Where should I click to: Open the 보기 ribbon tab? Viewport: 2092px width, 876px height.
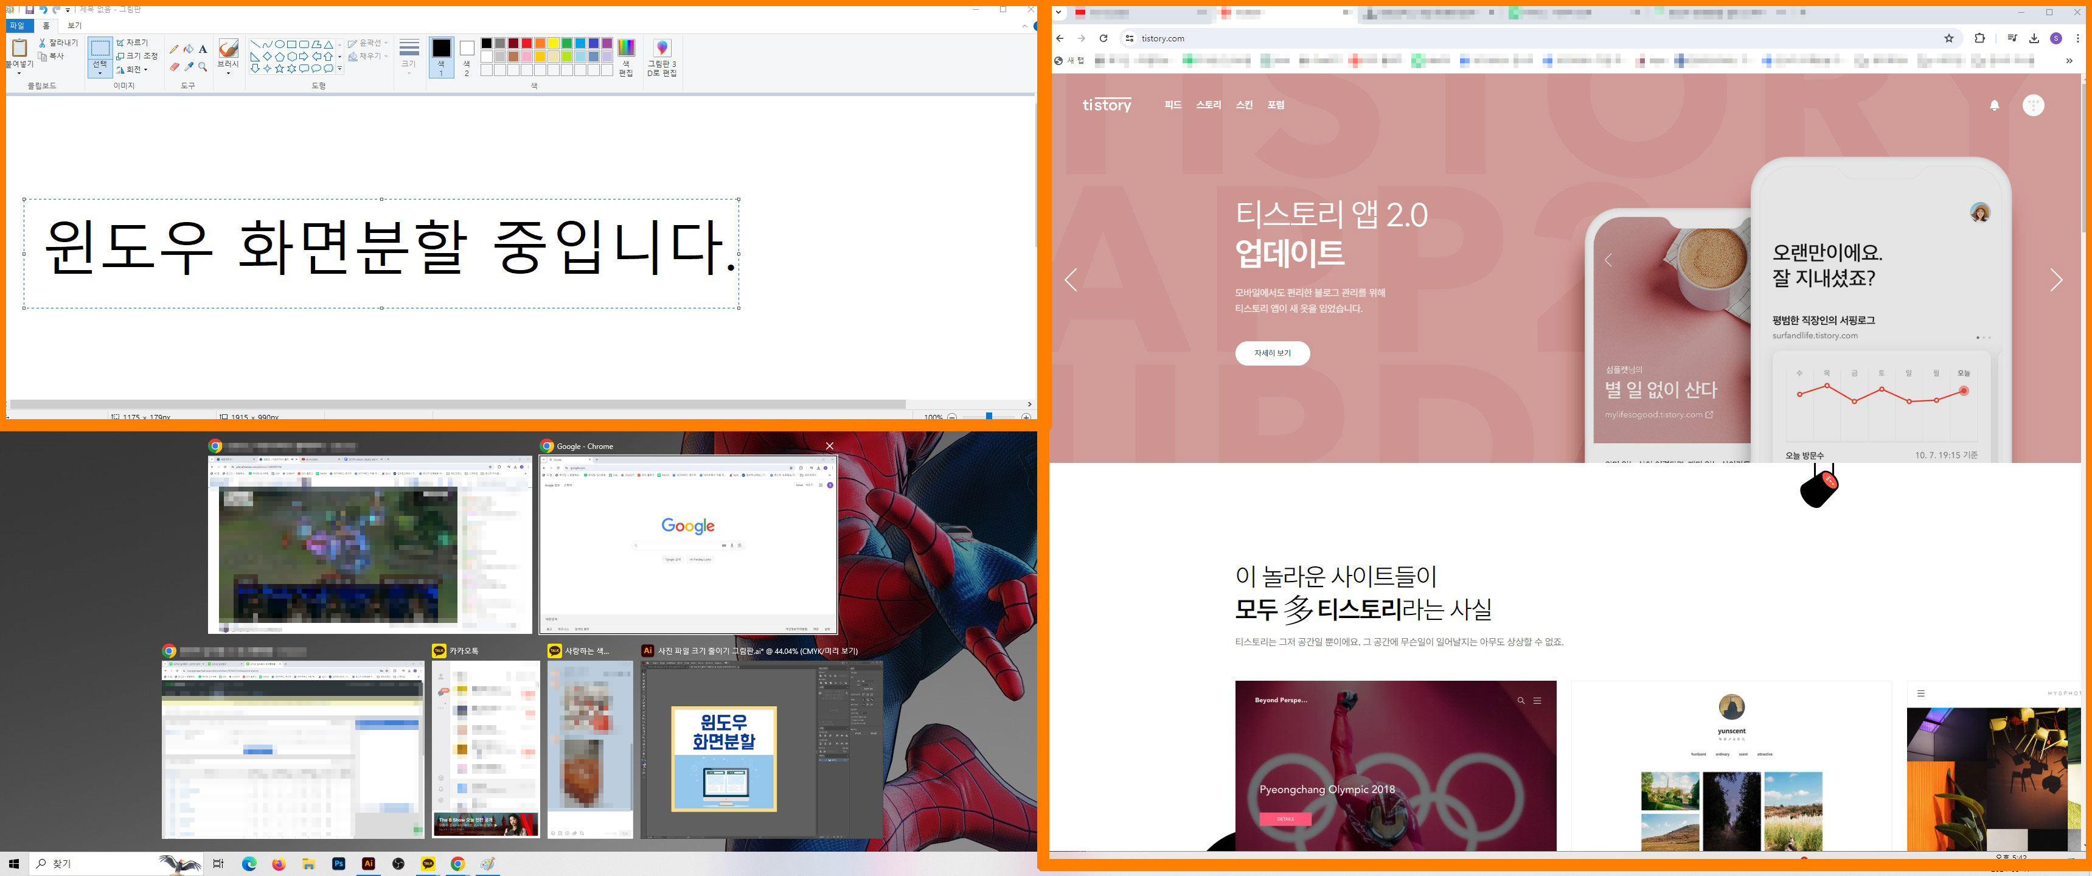click(75, 26)
